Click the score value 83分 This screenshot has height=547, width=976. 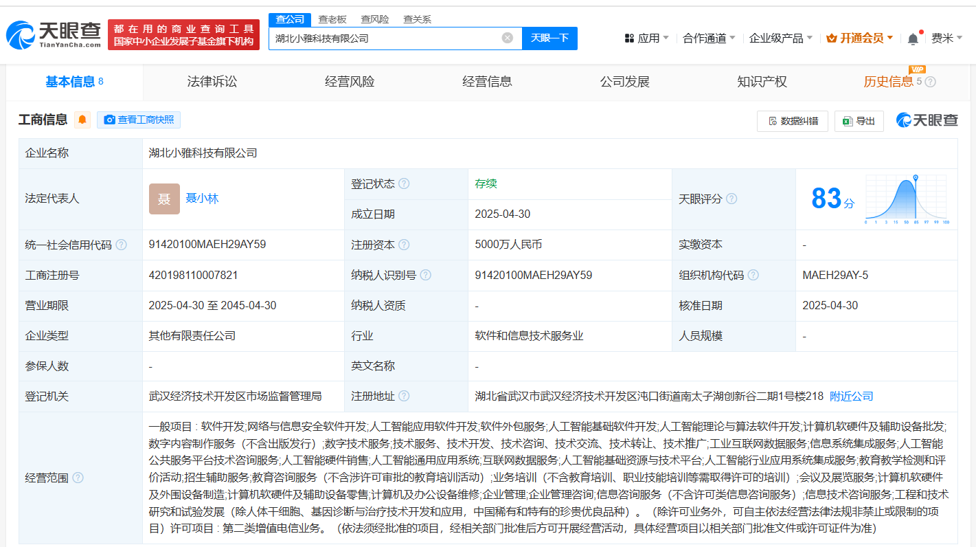(x=832, y=199)
